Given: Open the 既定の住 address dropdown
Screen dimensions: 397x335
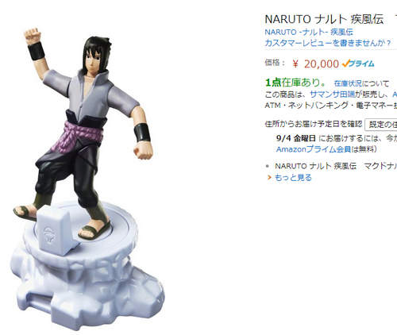Looking at the screenshot, I should [x=381, y=125].
